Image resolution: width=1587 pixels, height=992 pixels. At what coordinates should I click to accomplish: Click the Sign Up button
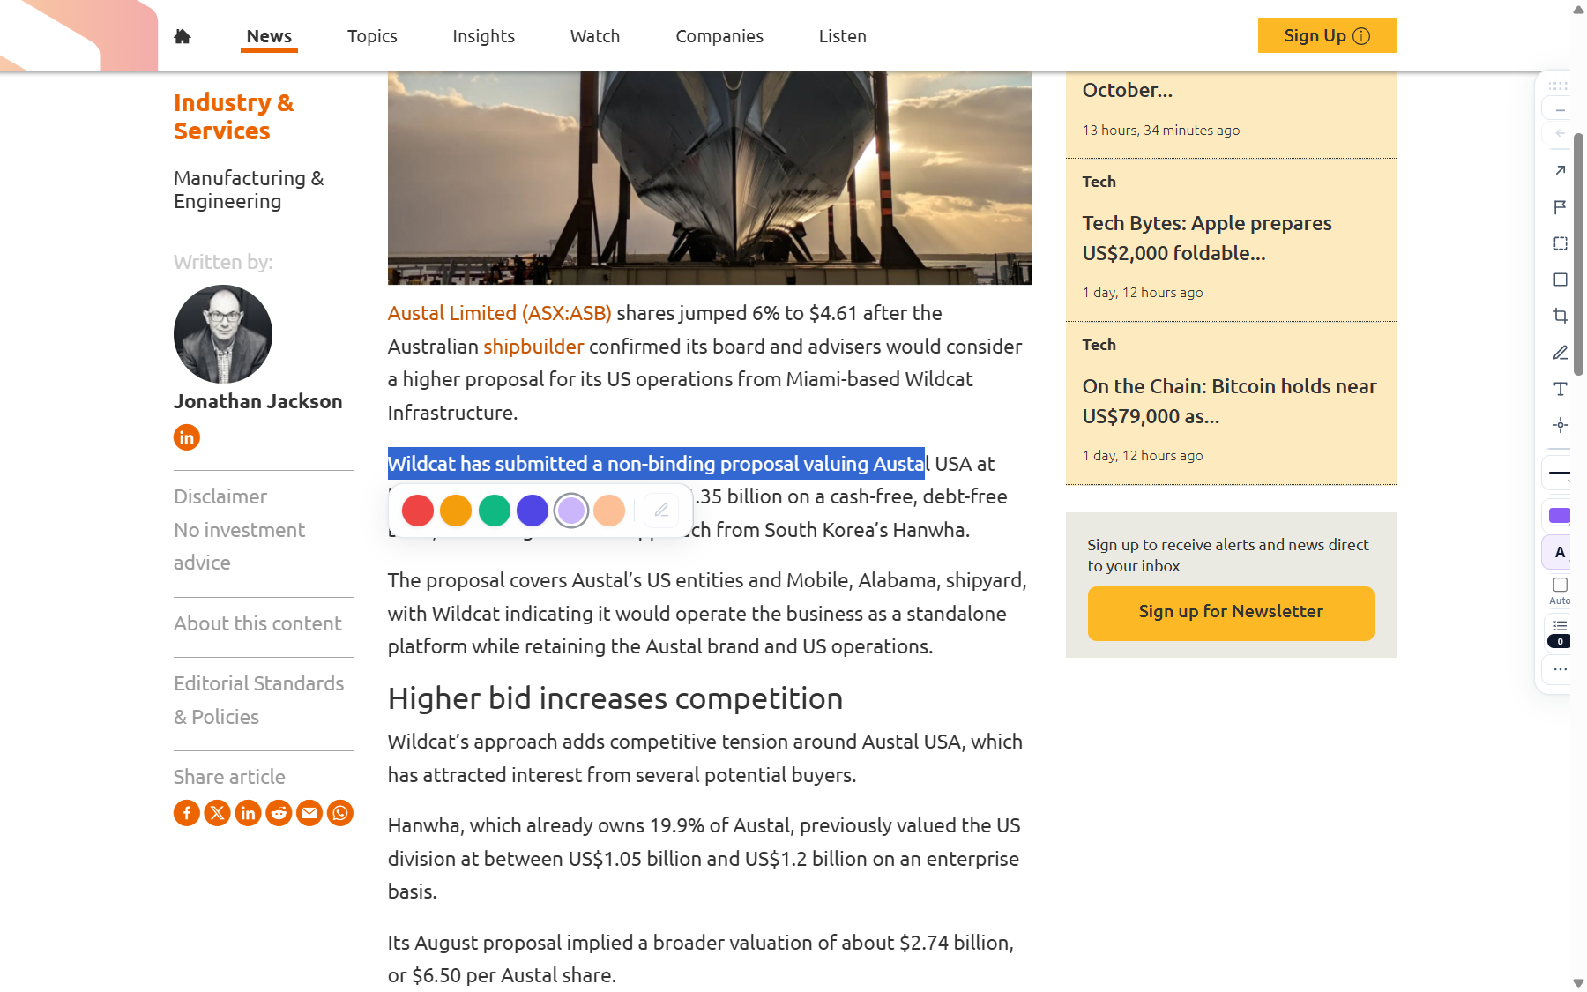coord(1327,35)
